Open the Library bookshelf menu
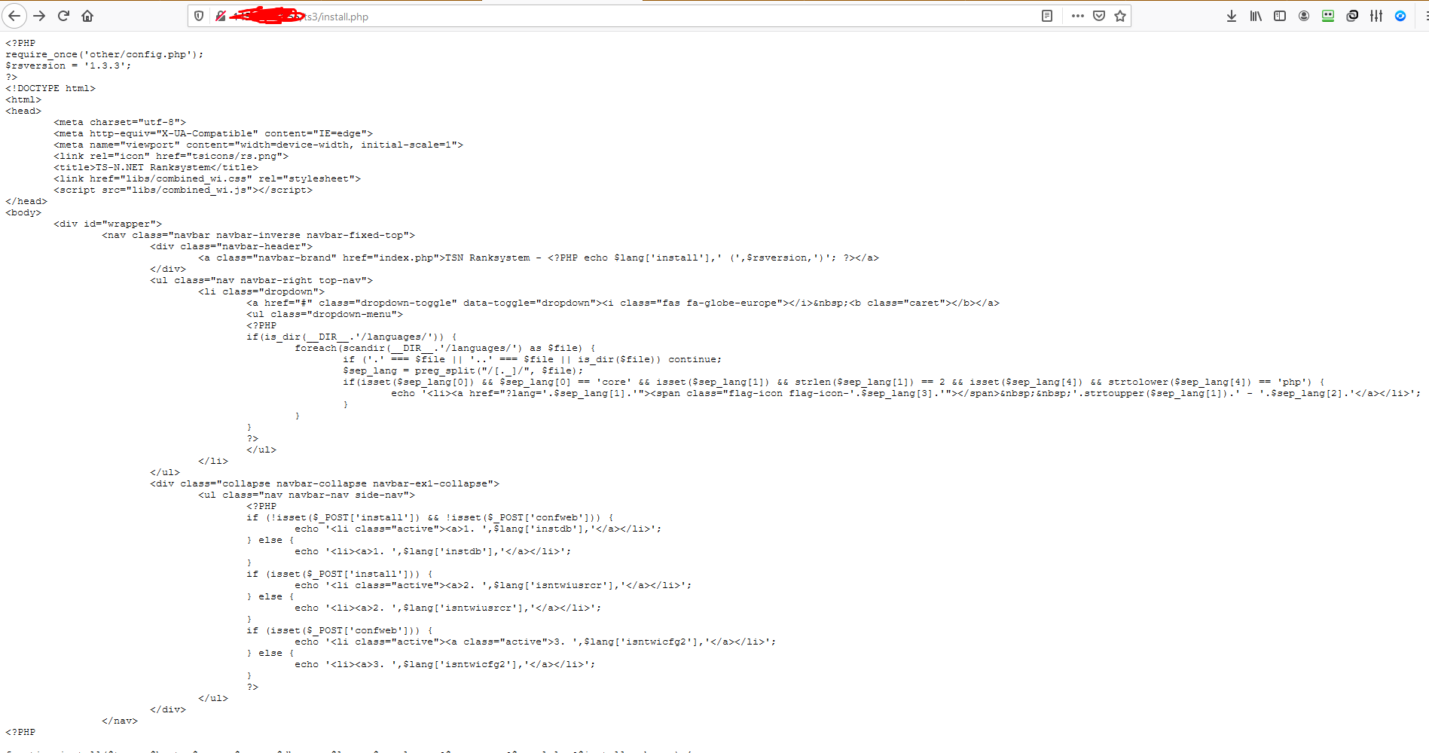Image resolution: width=1429 pixels, height=753 pixels. tap(1256, 16)
